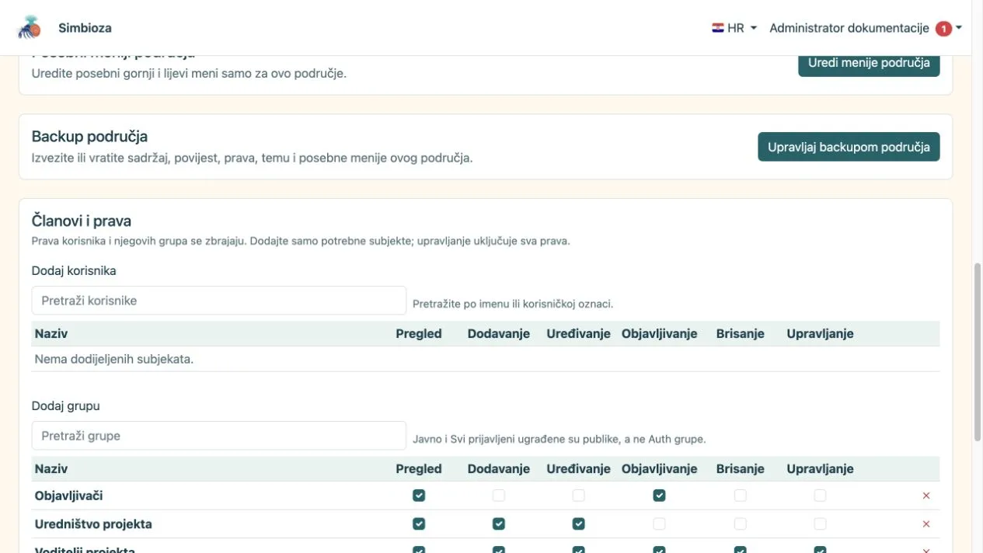983x553 pixels.
Task: Focus the Pretraži korisnike search field
Action: 219,301
